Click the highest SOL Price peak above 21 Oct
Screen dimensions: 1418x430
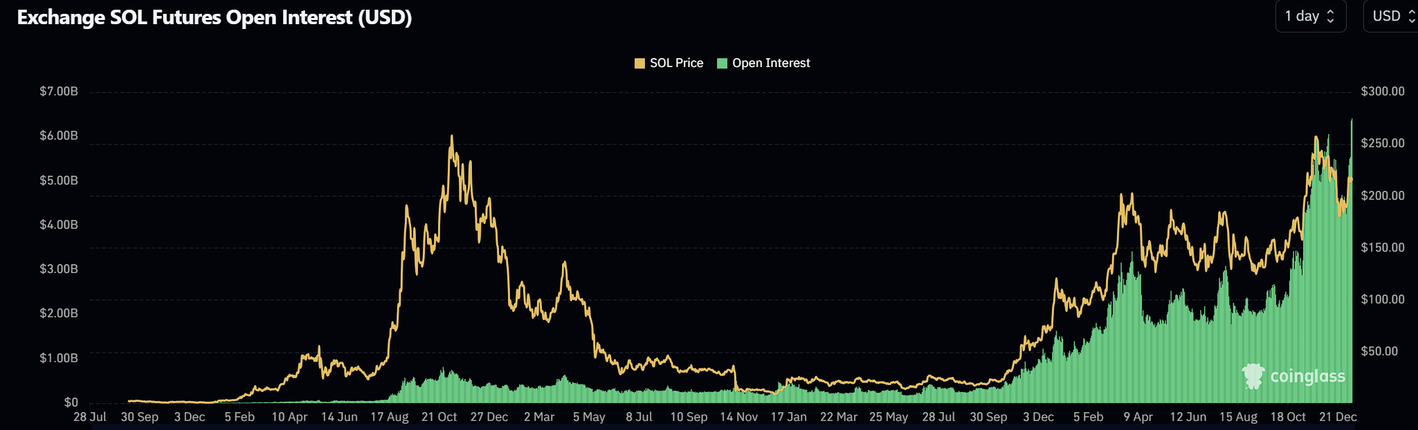[x=452, y=136]
